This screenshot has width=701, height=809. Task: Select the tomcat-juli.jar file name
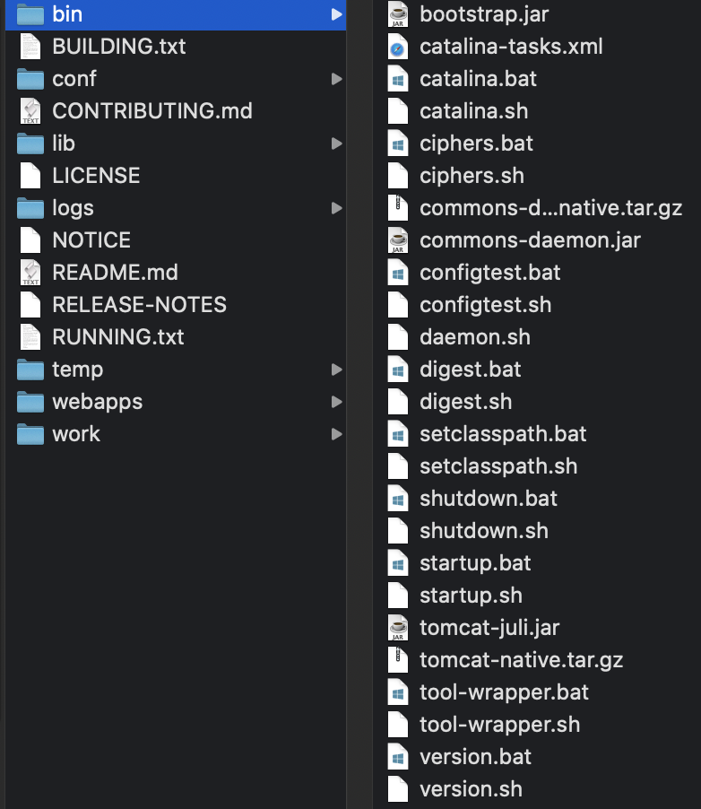(489, 628)
